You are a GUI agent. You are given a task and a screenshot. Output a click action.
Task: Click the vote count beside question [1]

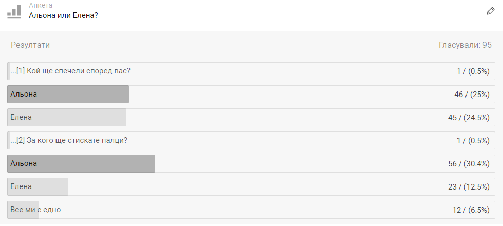pyautogui.click(x=473, y=71)
